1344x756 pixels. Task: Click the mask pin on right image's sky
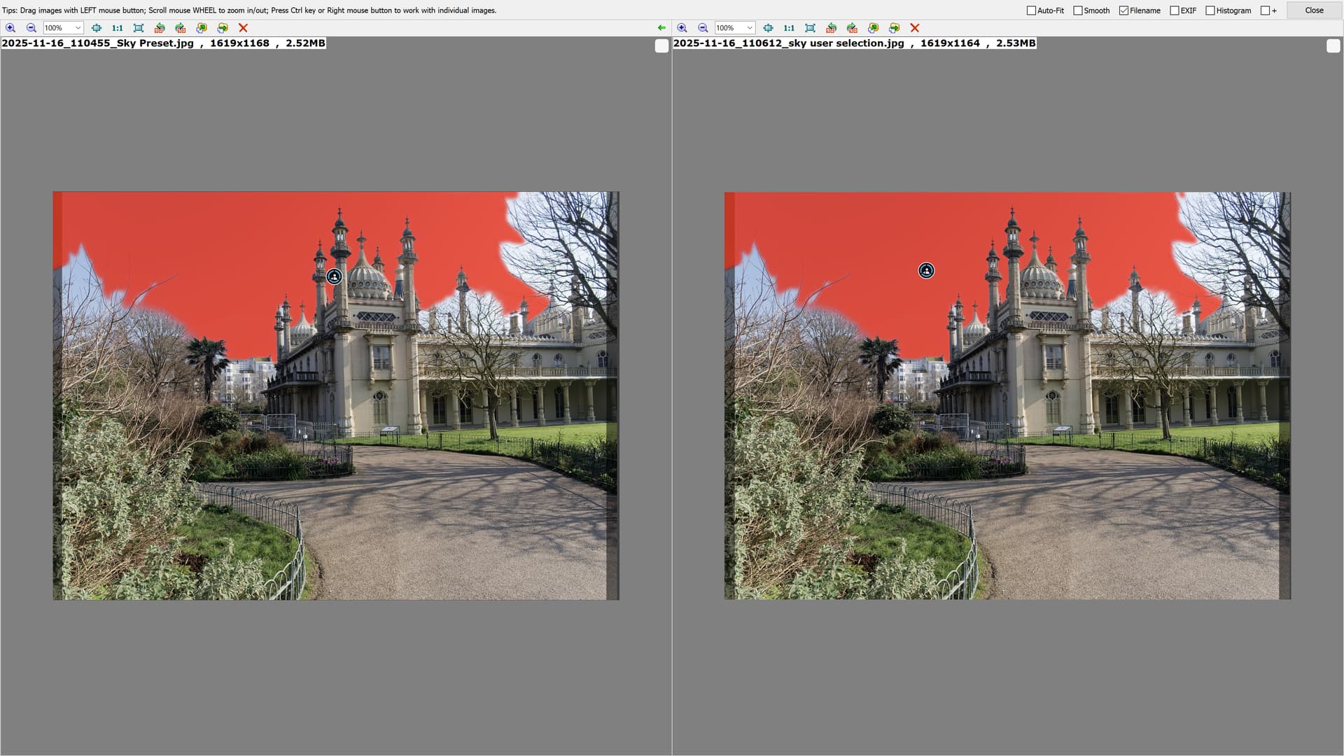coord(926,271)
